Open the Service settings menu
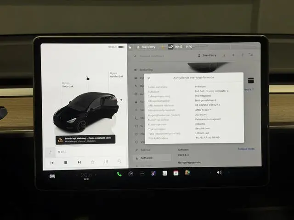294x220 pixels. coord(143,150)
